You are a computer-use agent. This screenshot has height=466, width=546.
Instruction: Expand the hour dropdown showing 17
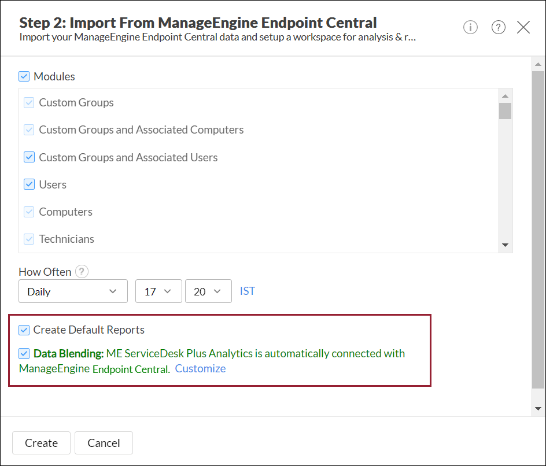[158, 291]
